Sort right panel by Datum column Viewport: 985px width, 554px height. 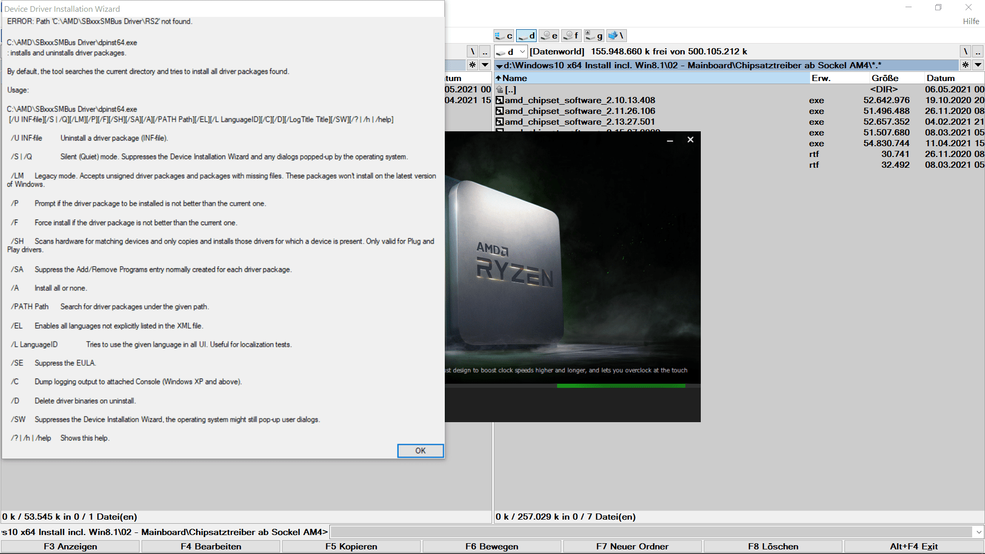[x=954, y=78]
